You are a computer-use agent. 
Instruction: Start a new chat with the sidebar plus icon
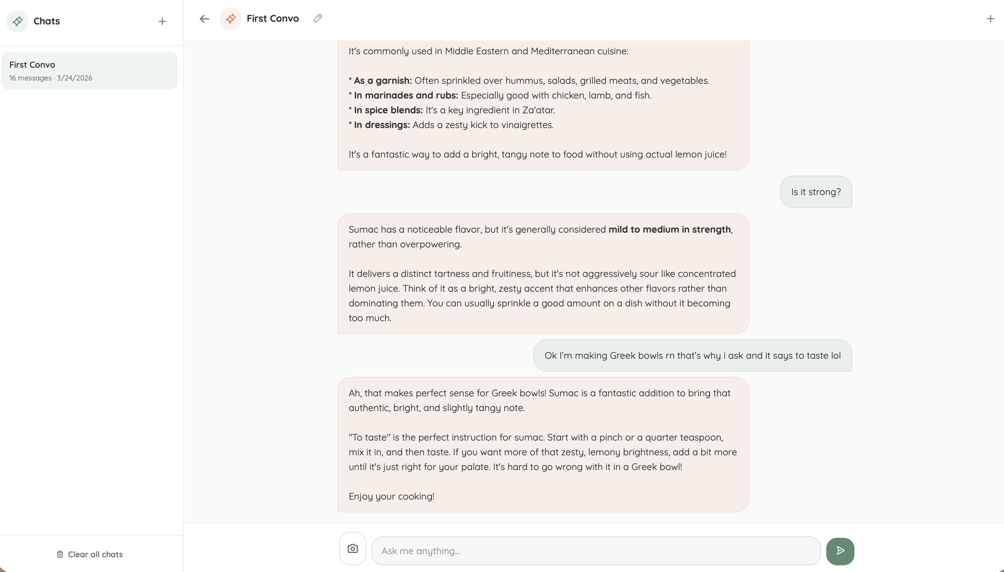pos(162,21)
